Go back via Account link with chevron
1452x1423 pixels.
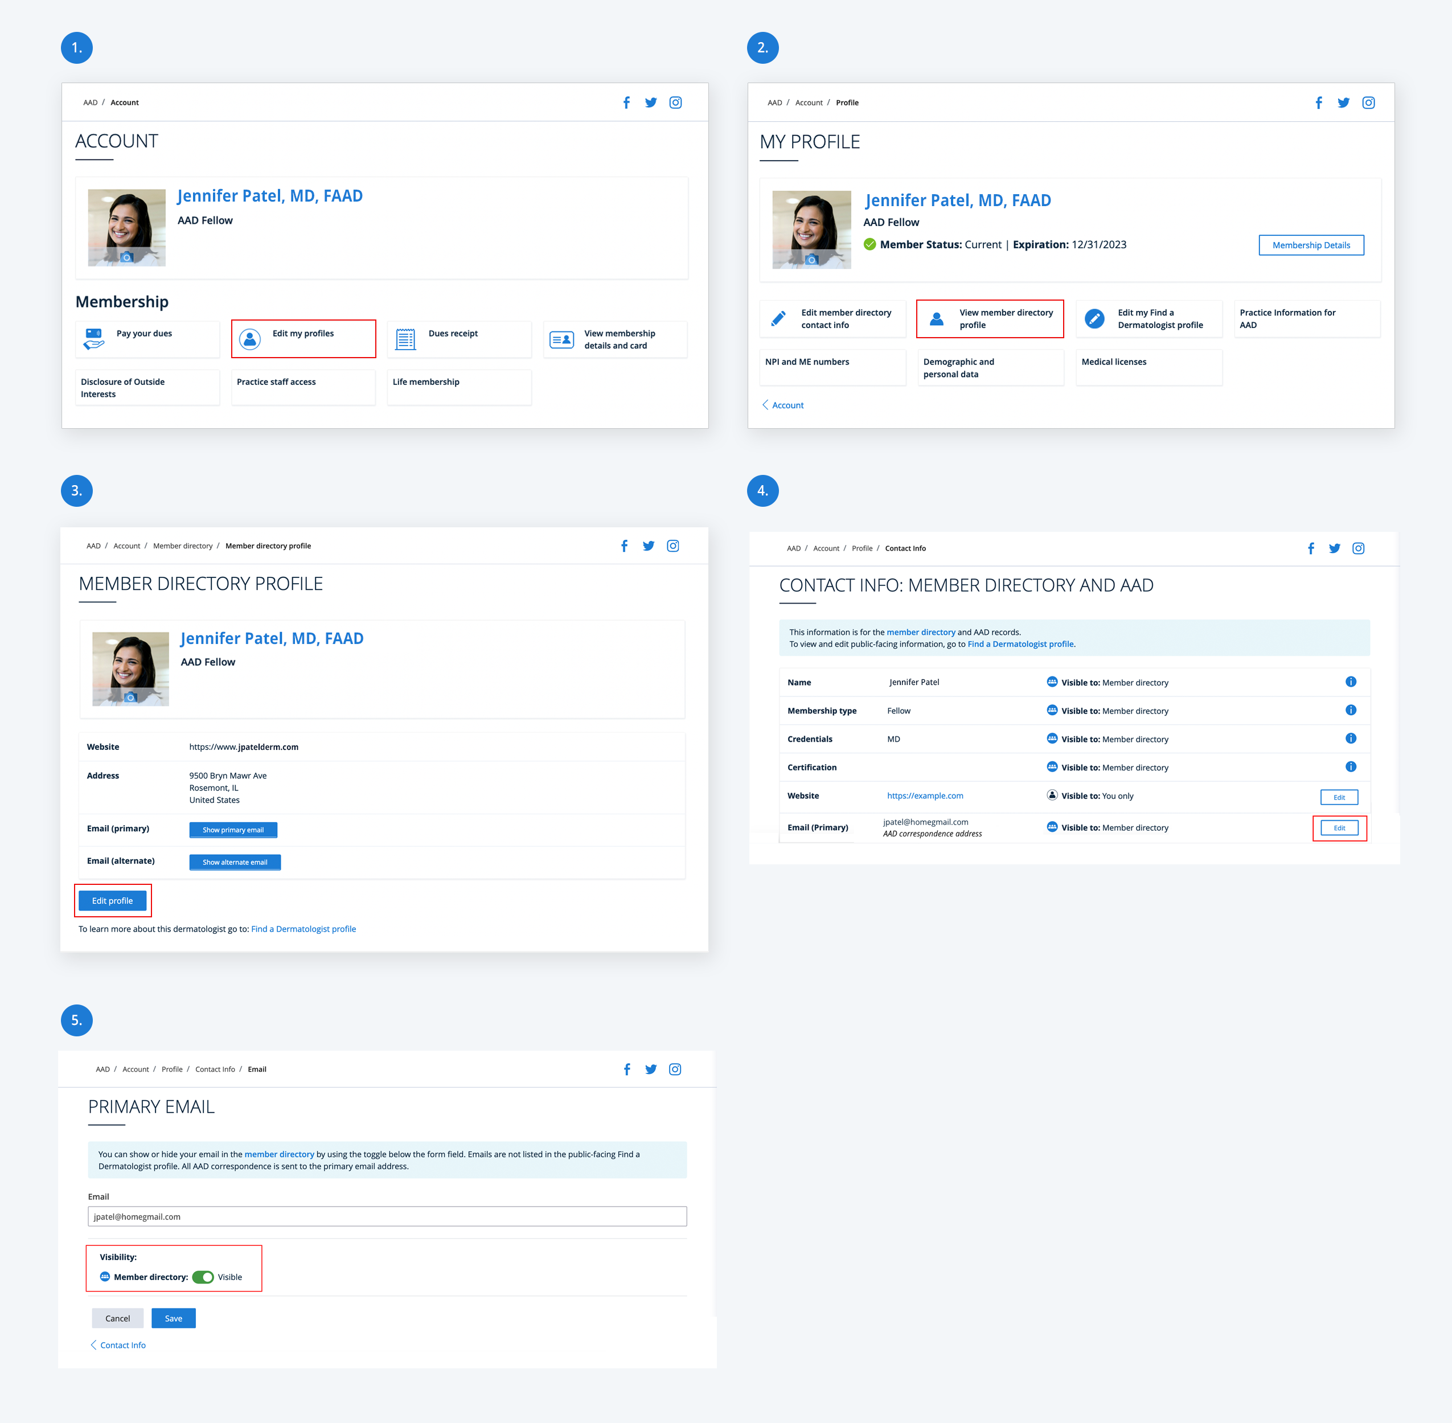coord(782,405)
